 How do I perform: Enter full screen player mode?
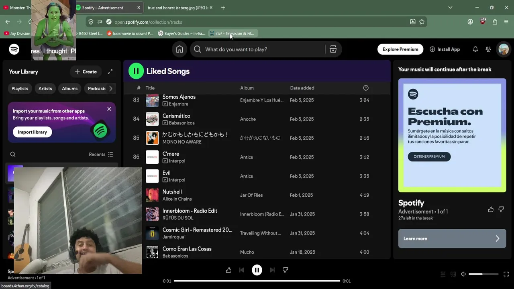506,274
